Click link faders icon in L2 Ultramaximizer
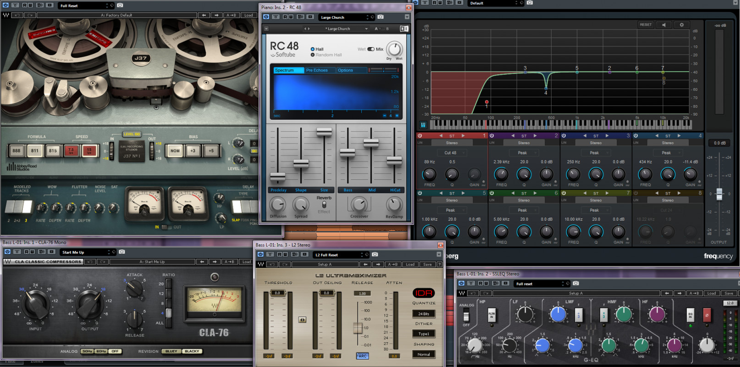740x367 pixels. [302, 320]
